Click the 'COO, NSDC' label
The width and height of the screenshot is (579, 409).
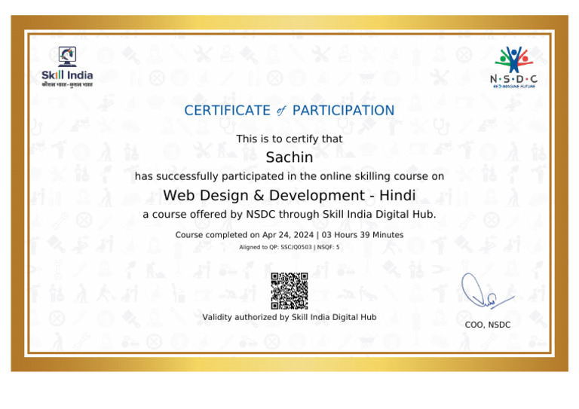click(488, 325)
